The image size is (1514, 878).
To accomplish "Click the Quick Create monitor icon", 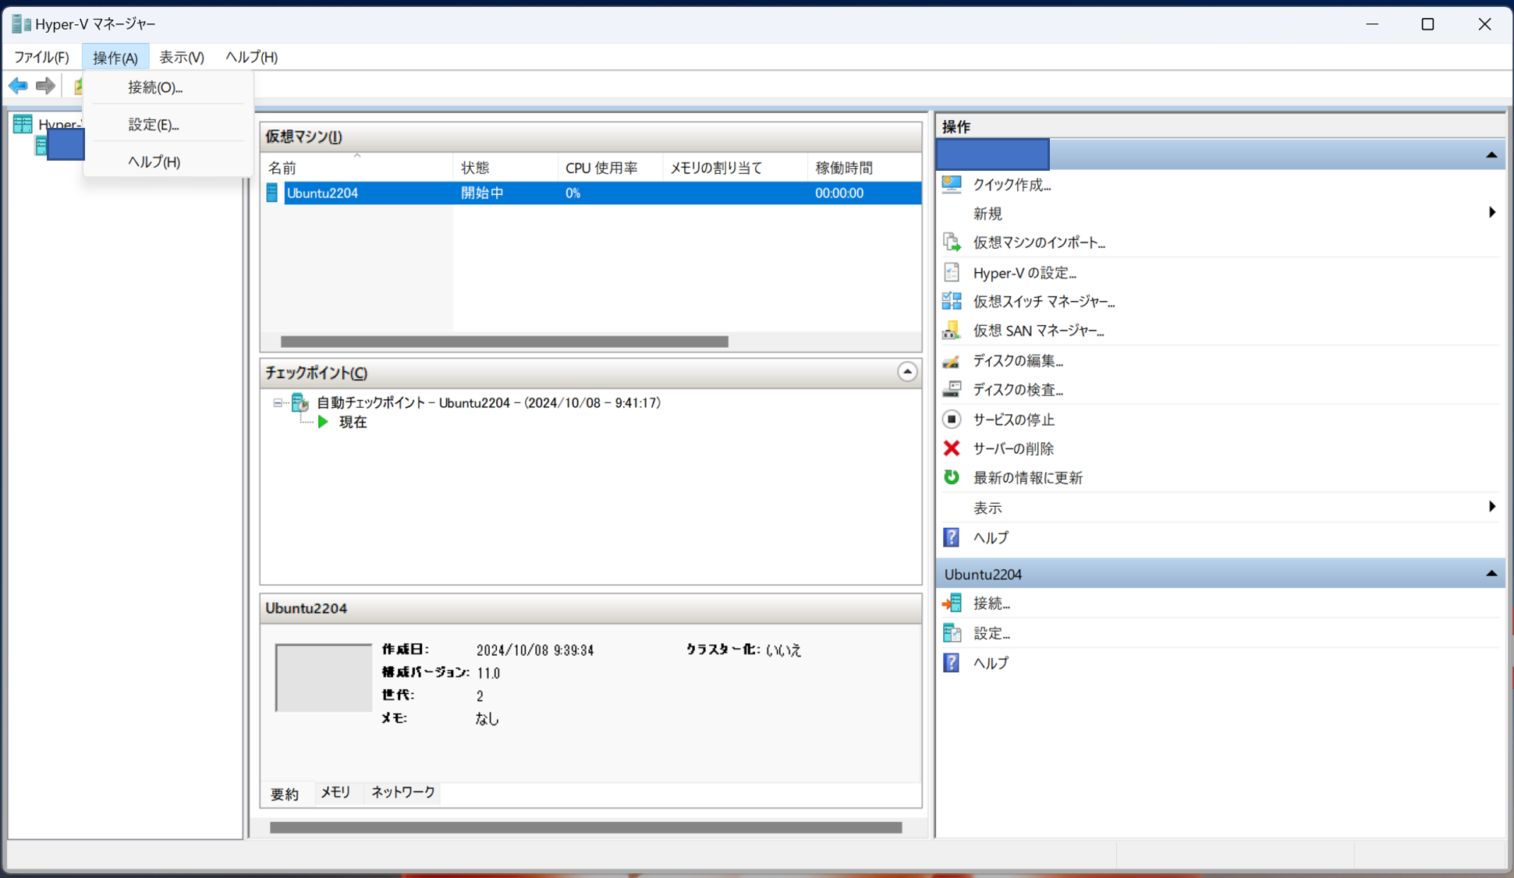I will (x=952, y=184).
